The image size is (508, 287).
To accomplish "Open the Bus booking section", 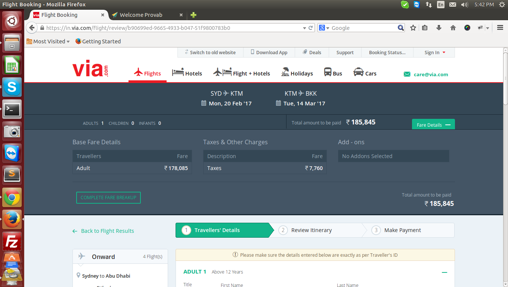I will coord(333,73).
